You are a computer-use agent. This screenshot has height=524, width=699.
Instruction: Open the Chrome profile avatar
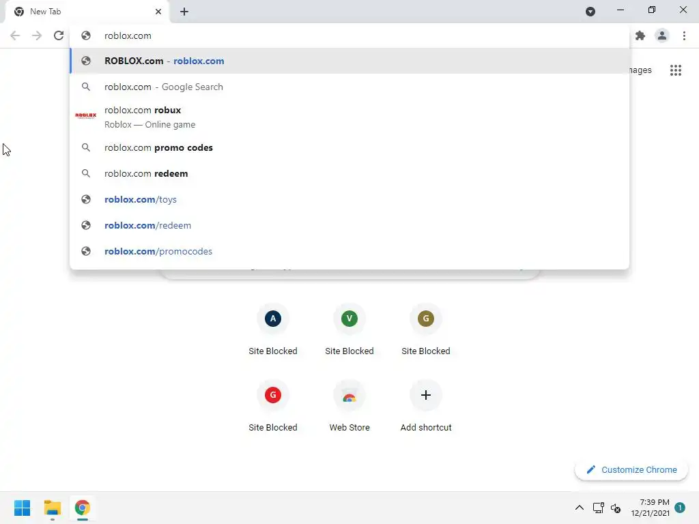662,35
